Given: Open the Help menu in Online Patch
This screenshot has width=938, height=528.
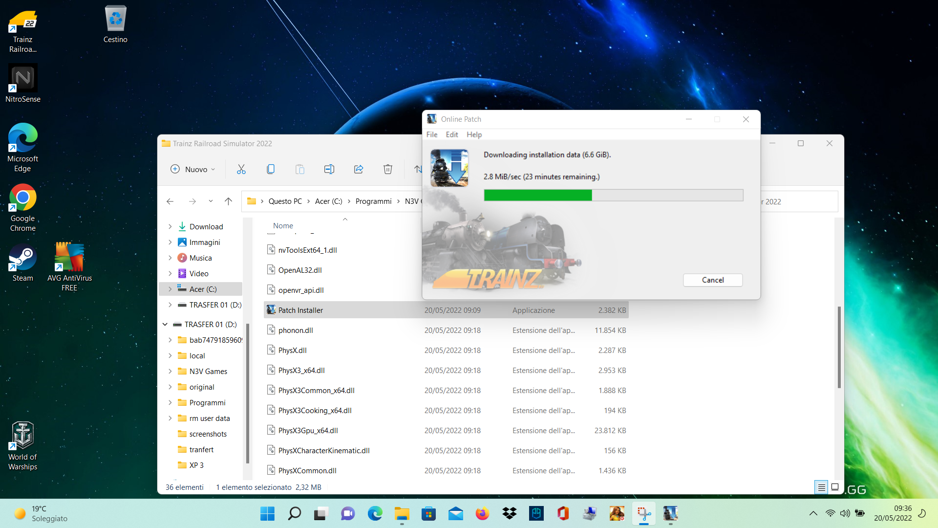Looking at the screenshot, I should point(474,135).
